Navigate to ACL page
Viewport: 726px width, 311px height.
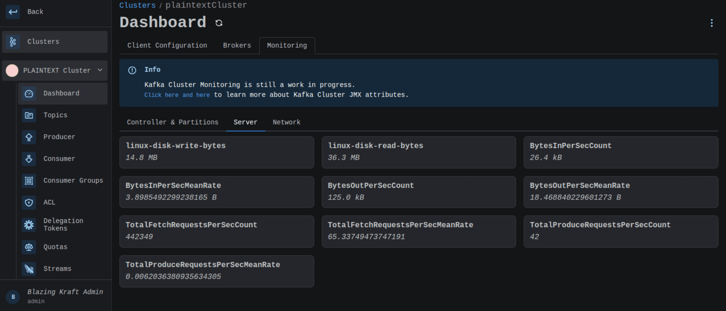pyautogui.click(x=63, y=203)
